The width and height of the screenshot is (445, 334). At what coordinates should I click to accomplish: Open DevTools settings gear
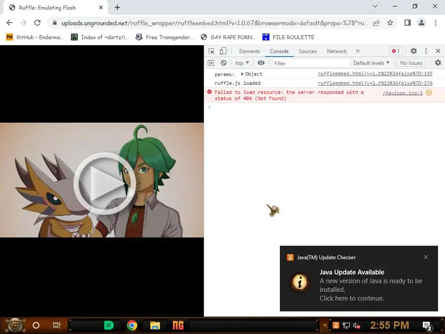414,51
